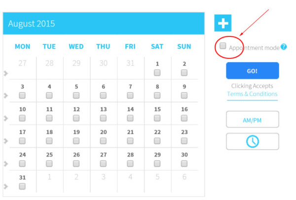Select the checkbox under day 13
This screenshot has height=200, width=296.
tap(103, 118)
